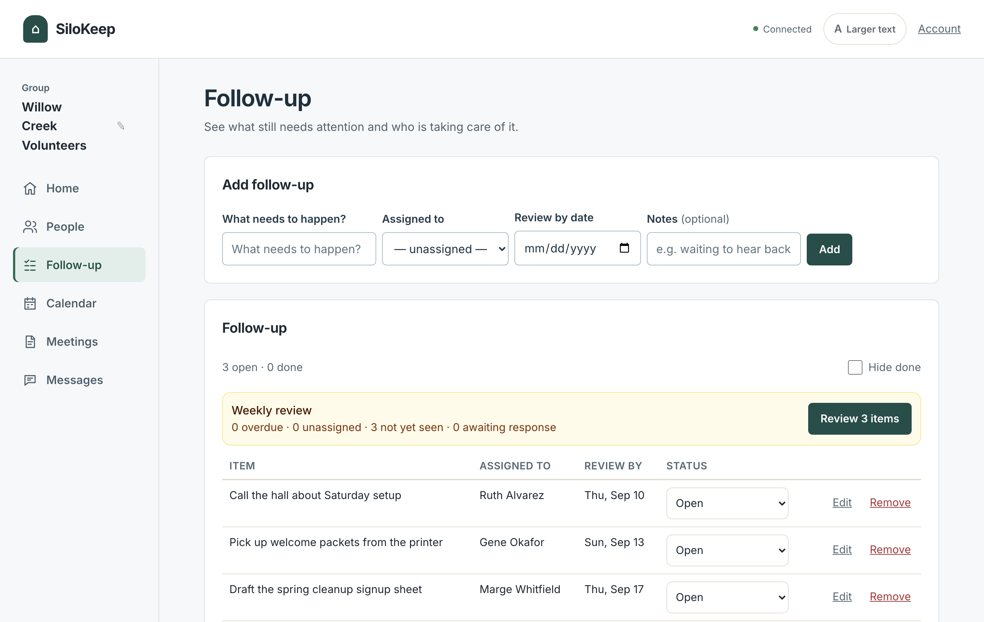Click the SiloKeep house logo icon

pos(35,29)
